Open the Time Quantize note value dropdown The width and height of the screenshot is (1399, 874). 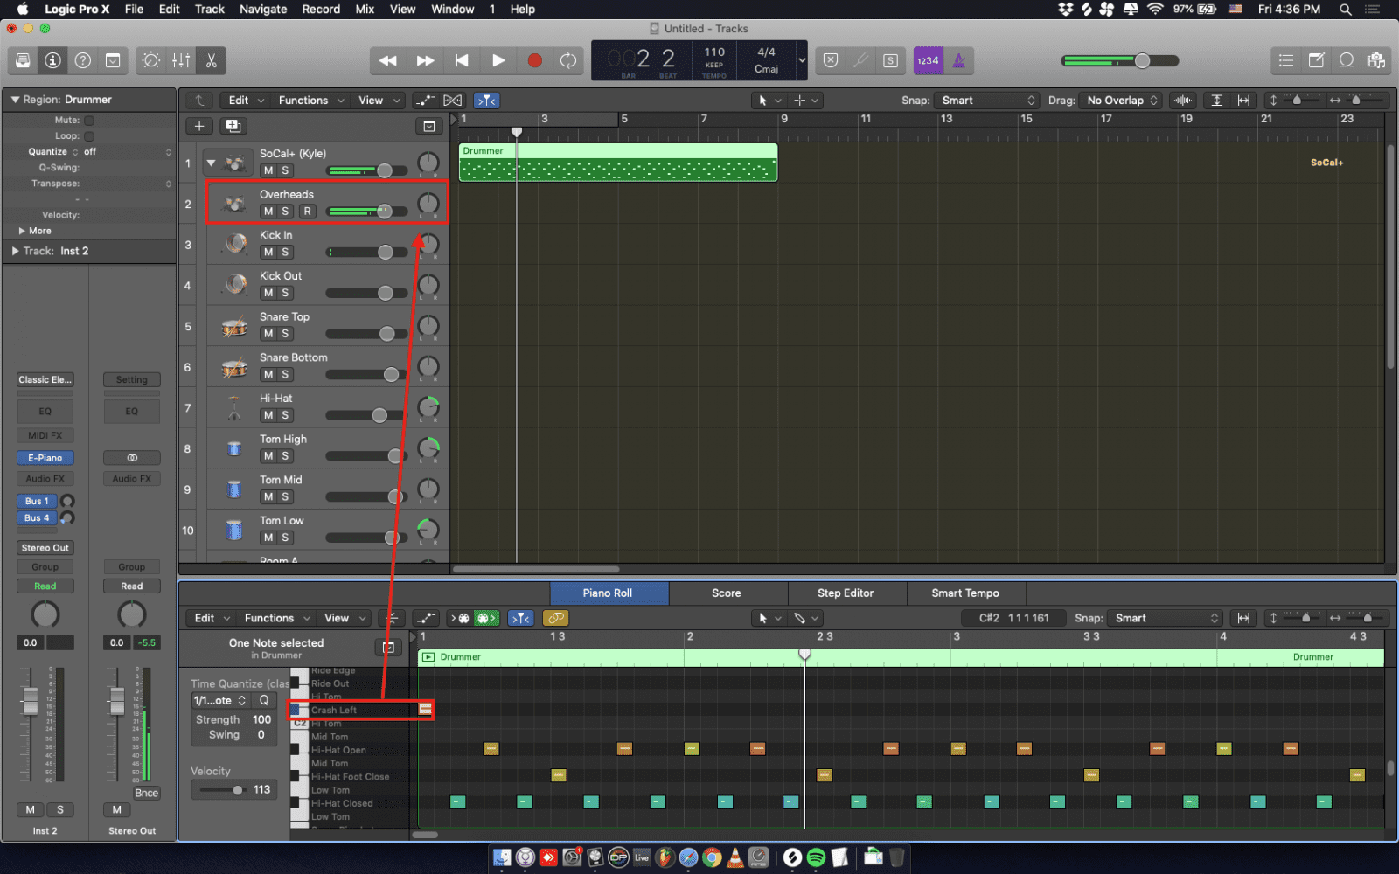click(219, 701)
